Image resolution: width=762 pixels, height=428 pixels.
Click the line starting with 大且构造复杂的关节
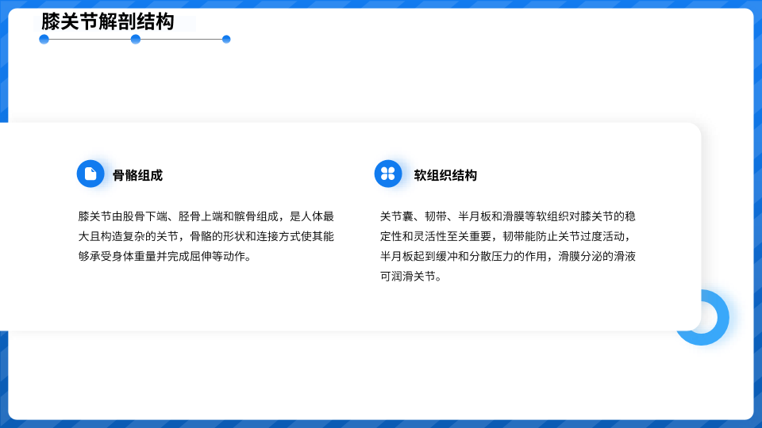point(206,236)
